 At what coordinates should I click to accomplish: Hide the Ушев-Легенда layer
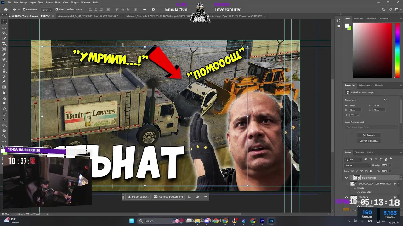click(346, 178)
